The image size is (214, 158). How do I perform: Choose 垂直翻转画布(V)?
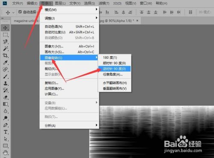coord(115,89)
